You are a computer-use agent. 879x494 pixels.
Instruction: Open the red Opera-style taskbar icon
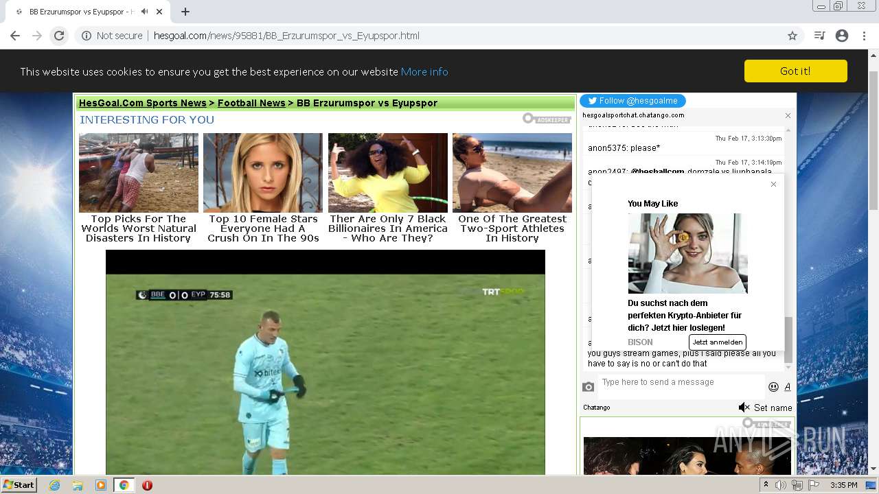147,485
